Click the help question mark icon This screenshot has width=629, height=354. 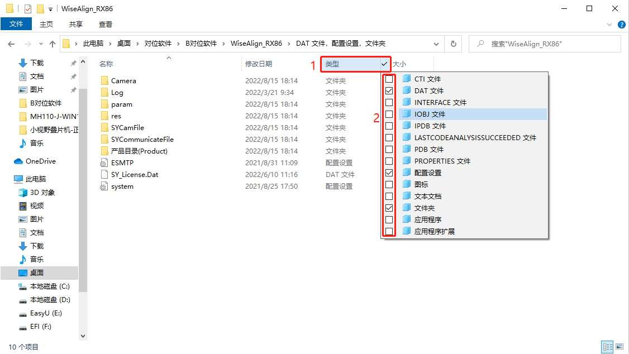click(x=621, y=25)
